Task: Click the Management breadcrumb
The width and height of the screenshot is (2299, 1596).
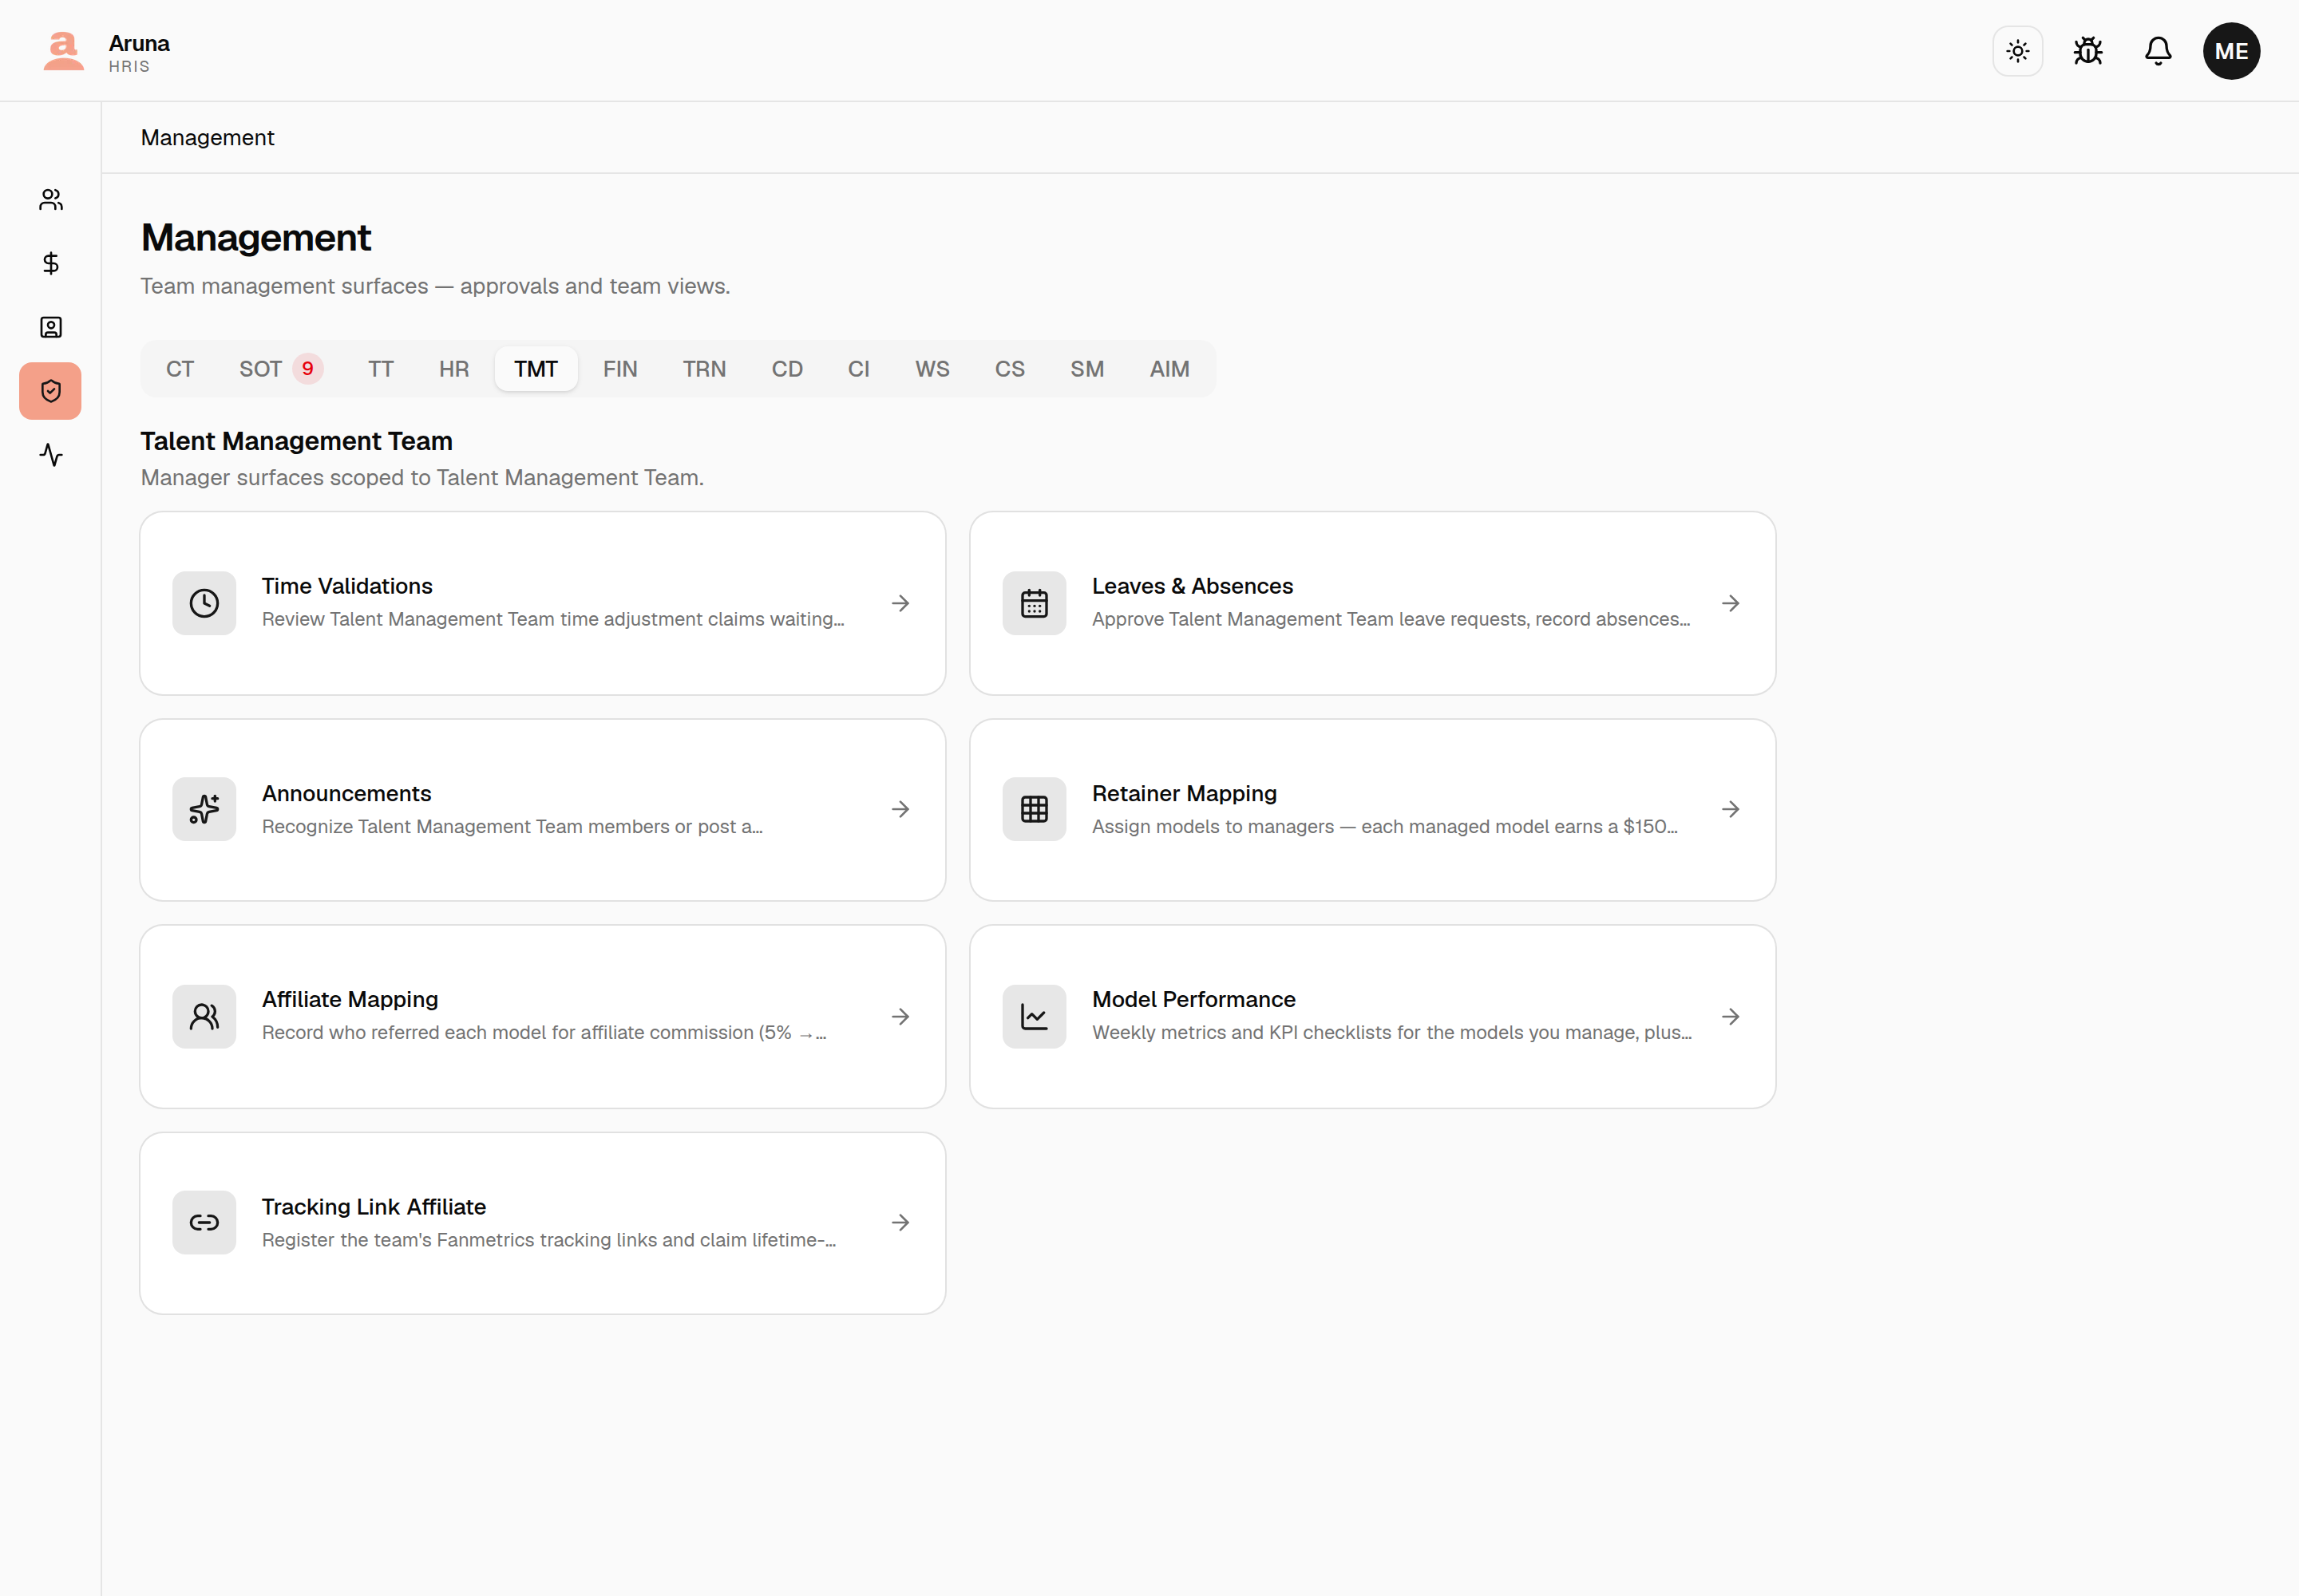Action: tap(207, 138)
